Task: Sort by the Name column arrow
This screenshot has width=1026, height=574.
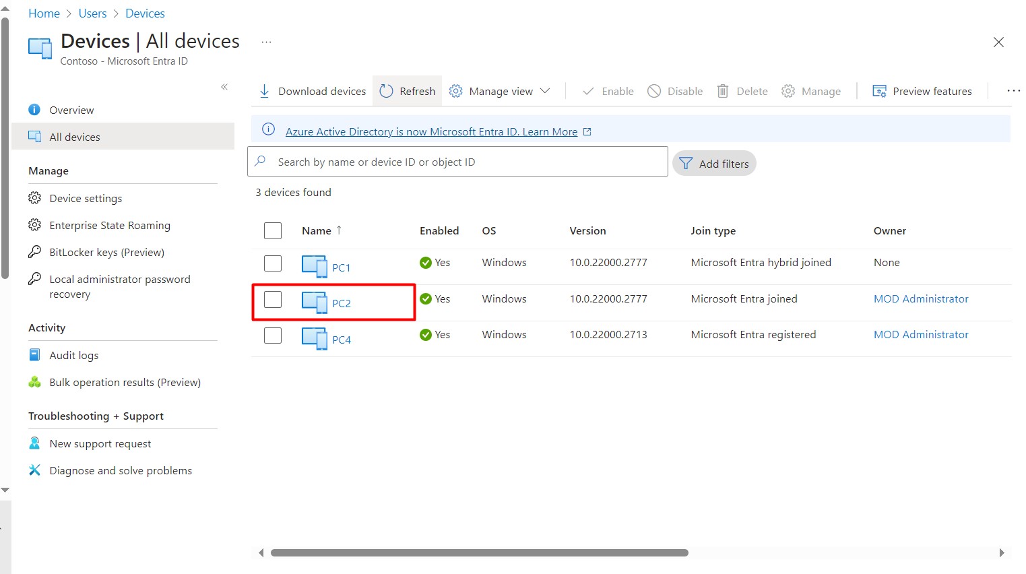Action: tap(339, 230)
